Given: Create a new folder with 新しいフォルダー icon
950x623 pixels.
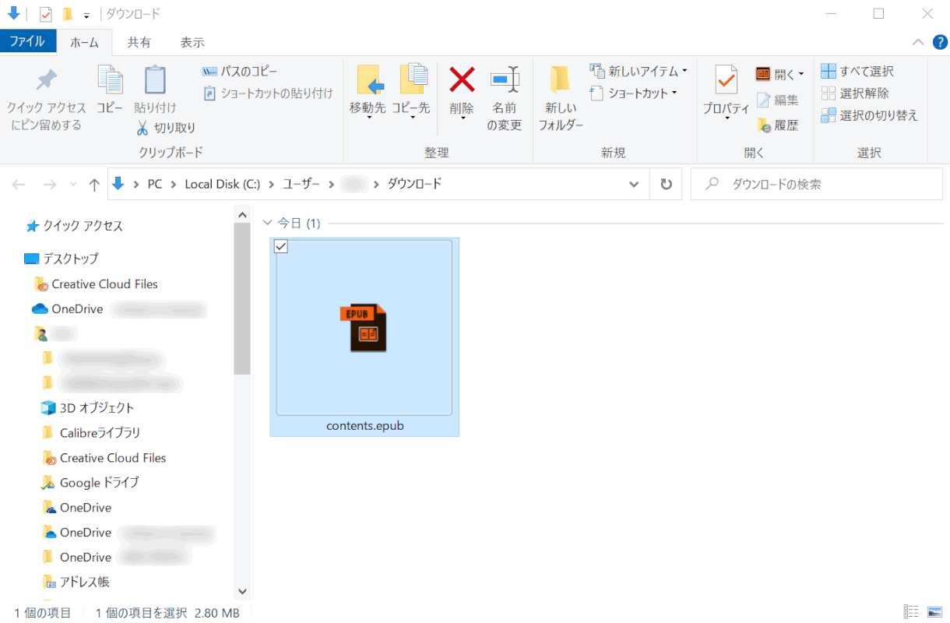Looking at the screenshot, I should (561, 80).
